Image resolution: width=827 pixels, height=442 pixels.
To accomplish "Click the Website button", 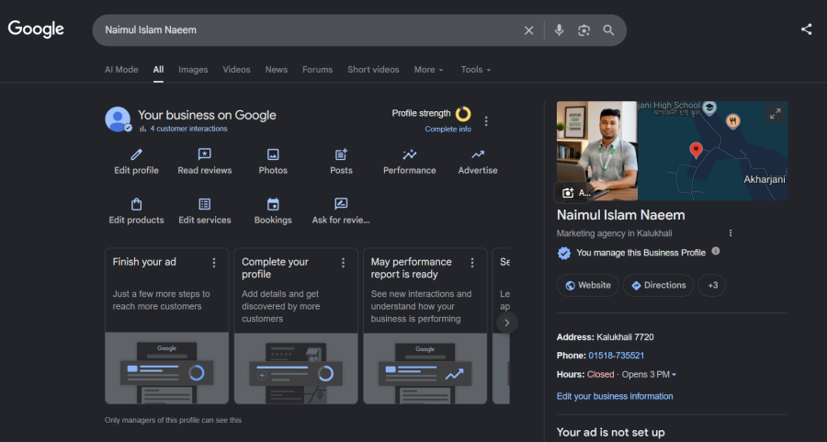I will click(x=587, y=286).
